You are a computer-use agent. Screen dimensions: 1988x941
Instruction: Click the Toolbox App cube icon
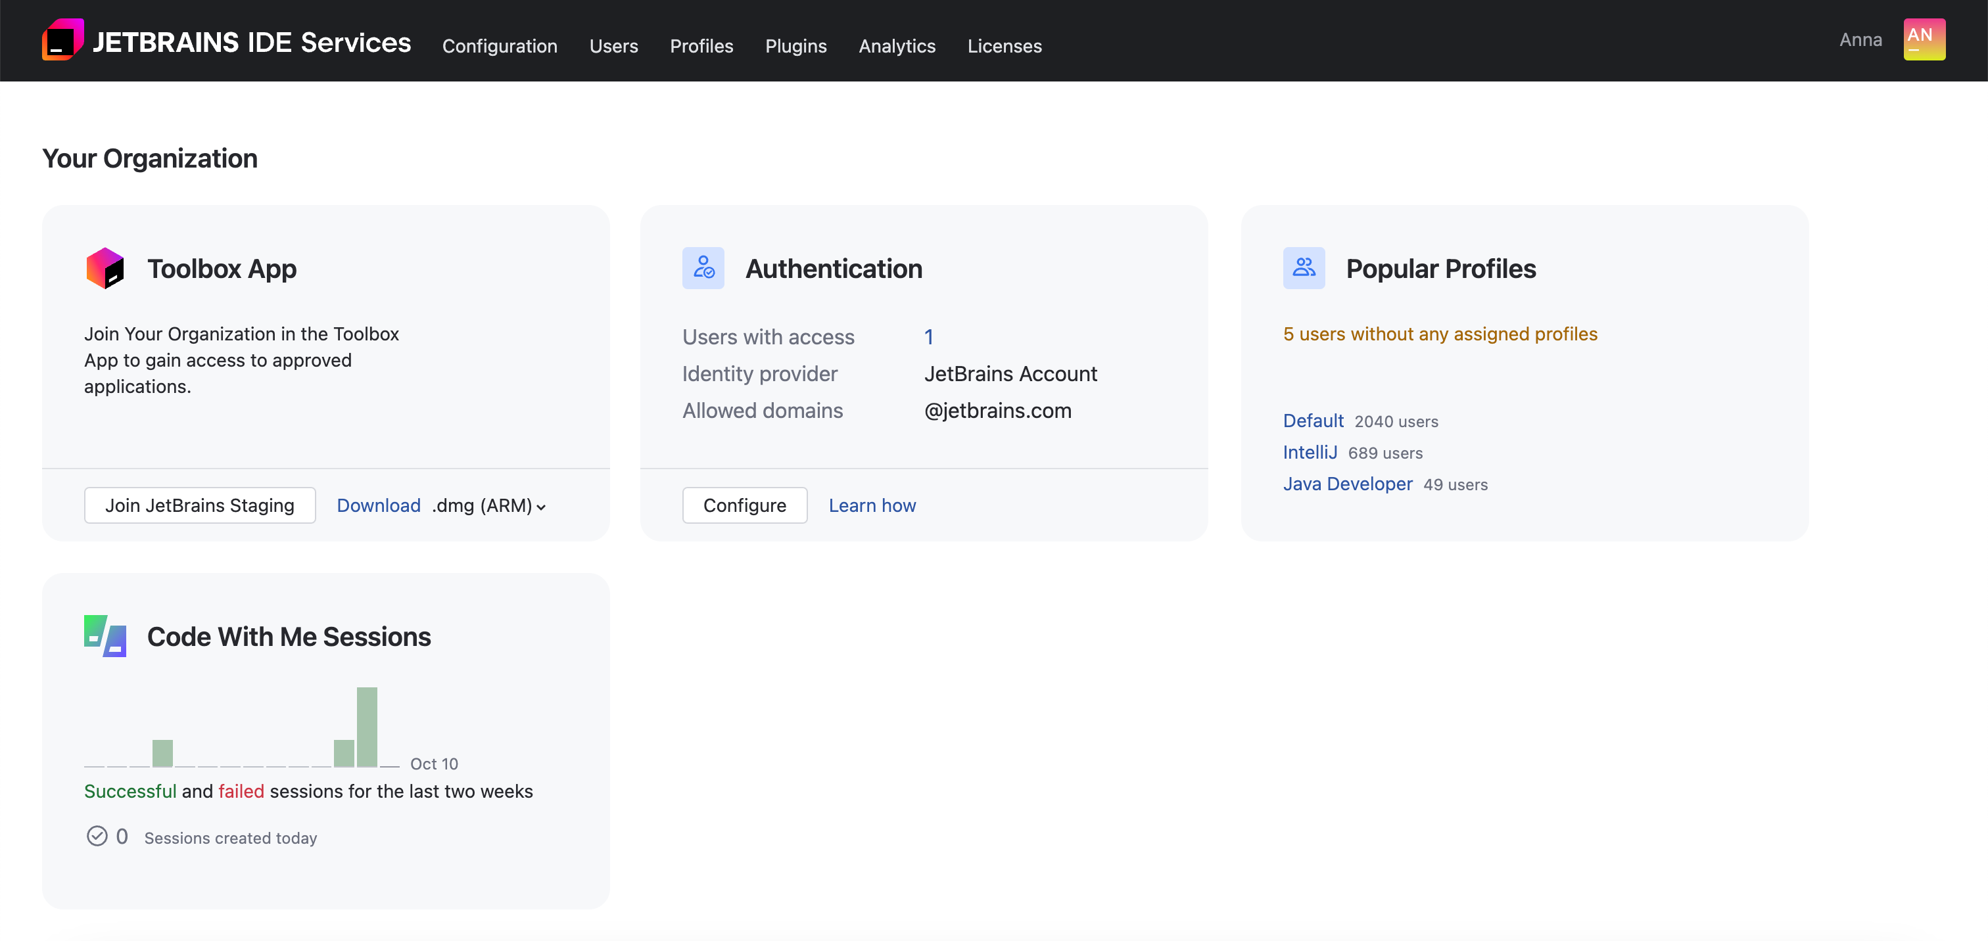[x=105, y=267]
